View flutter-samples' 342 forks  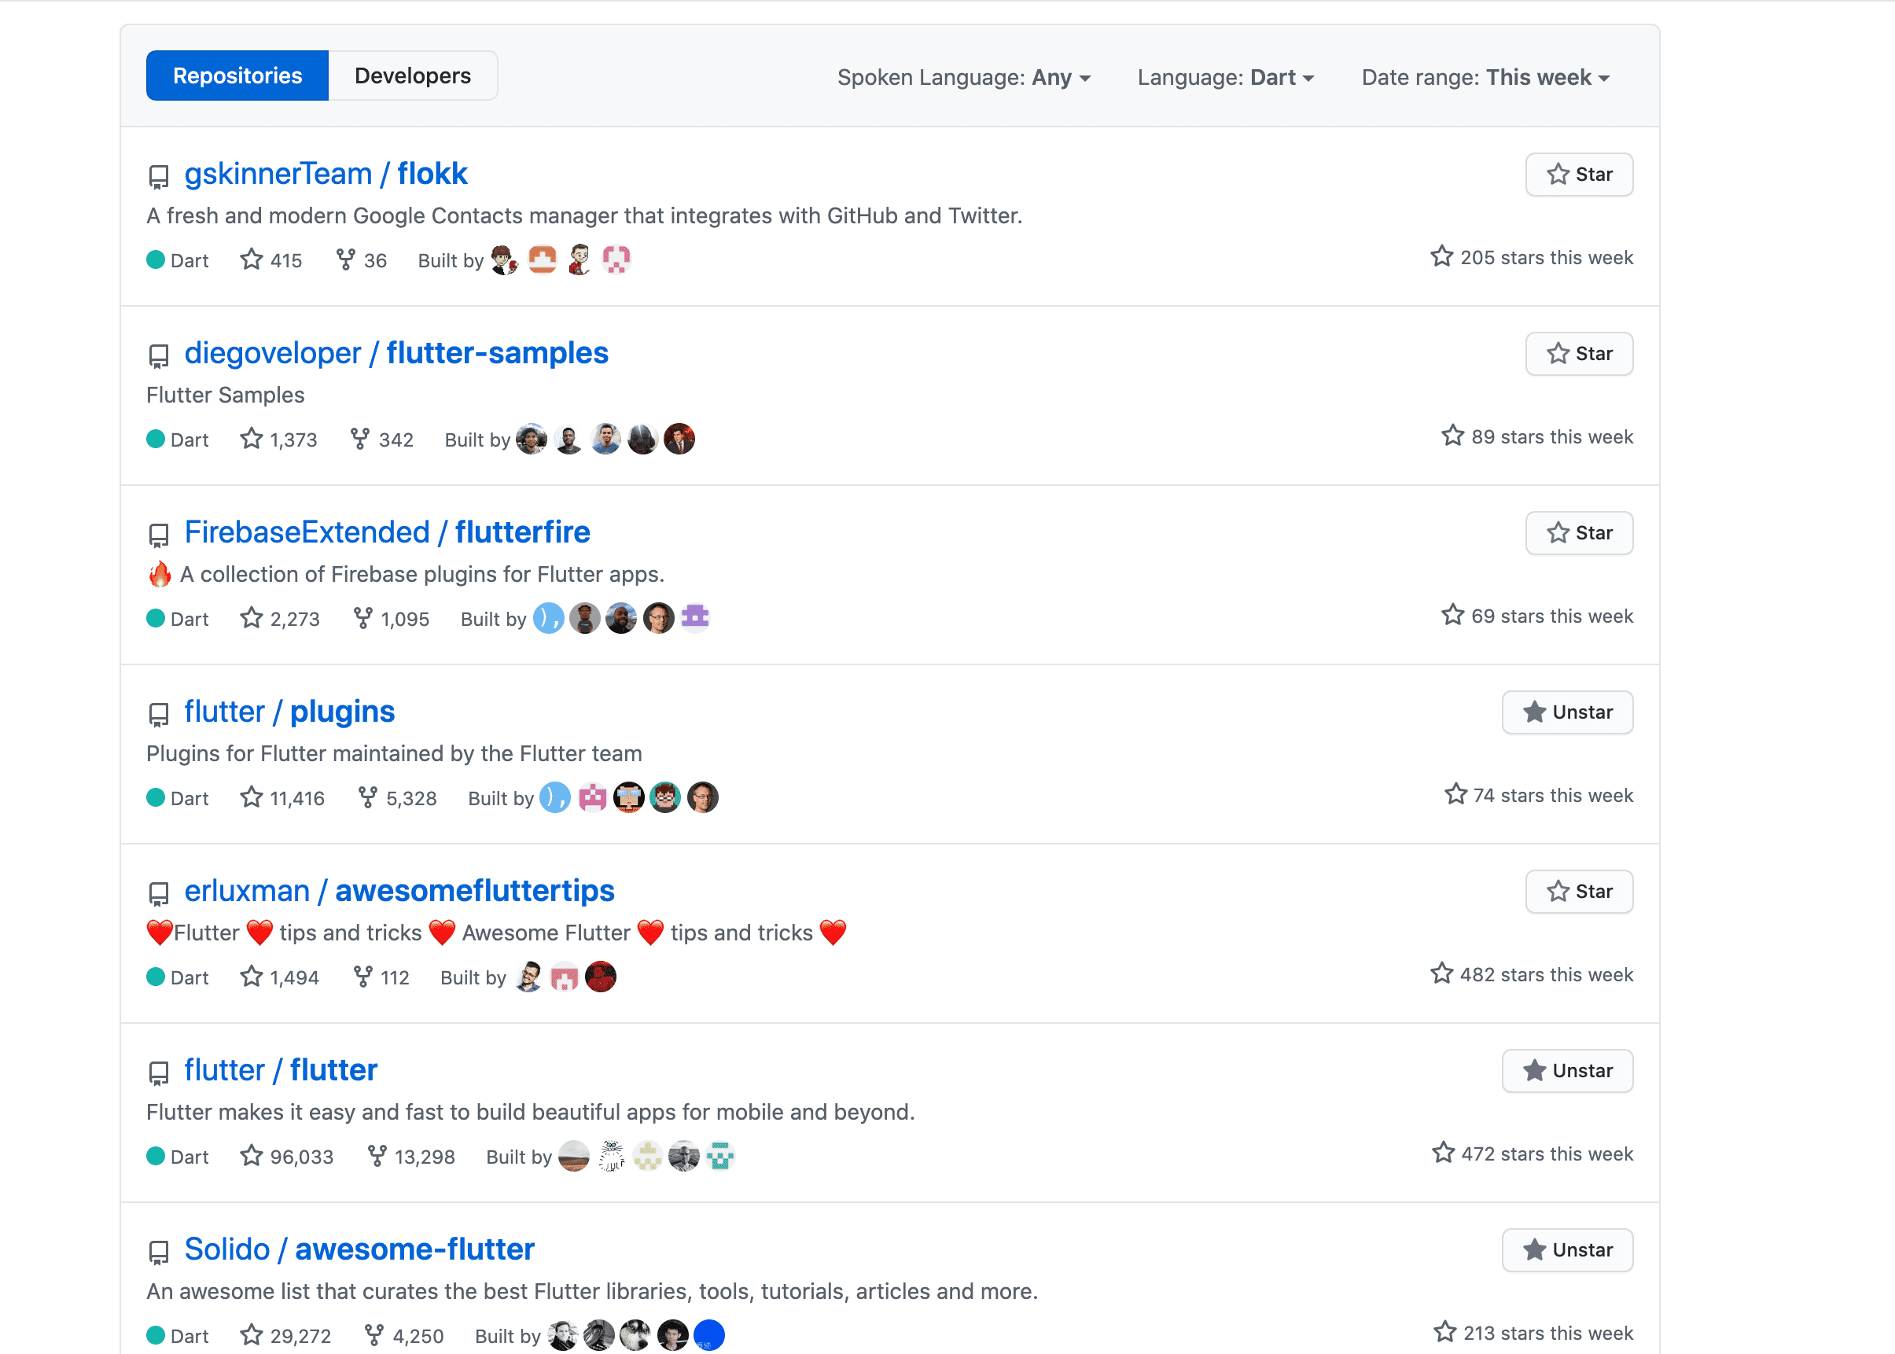(382, 440)
